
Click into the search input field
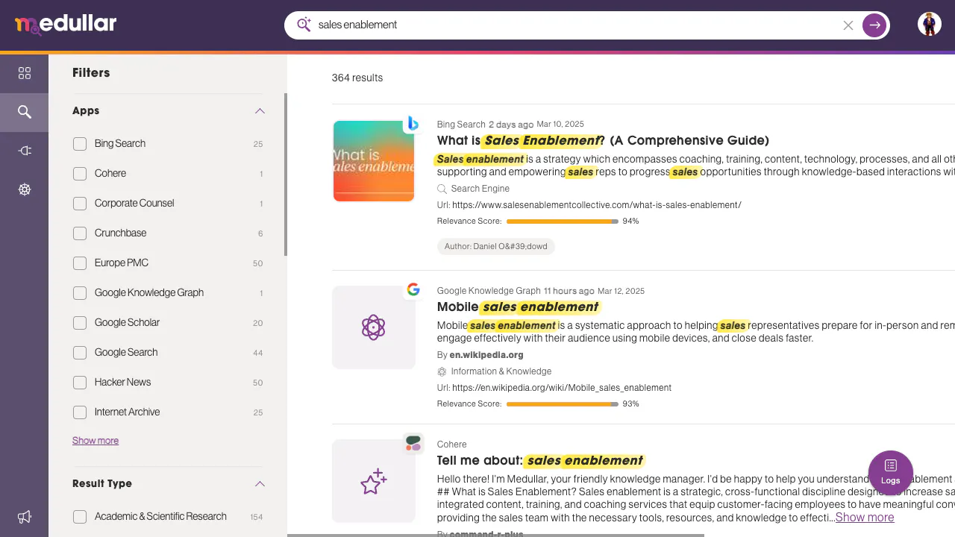(577, 25)
